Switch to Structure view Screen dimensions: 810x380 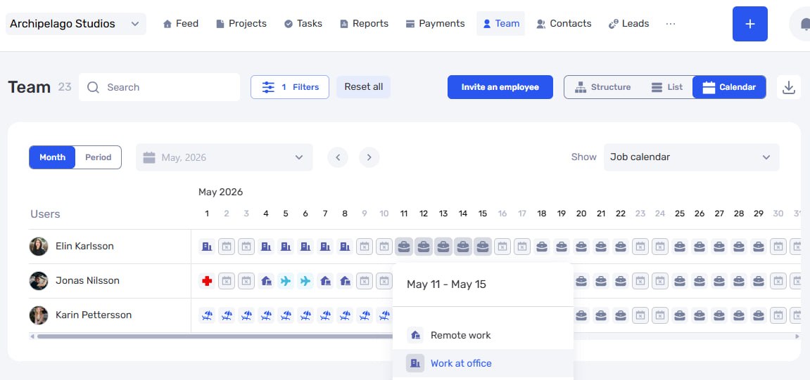tap(602, 87)
